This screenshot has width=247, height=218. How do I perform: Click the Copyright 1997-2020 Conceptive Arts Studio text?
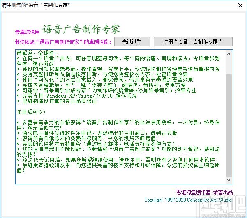click(x=188, y=200)
